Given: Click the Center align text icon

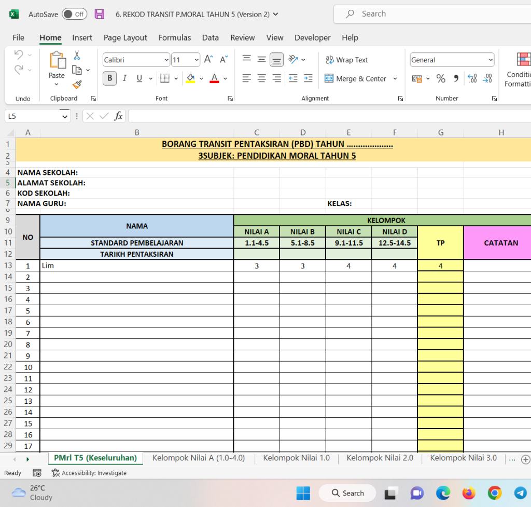Looking at the screenshot, I should coord(261,78).
